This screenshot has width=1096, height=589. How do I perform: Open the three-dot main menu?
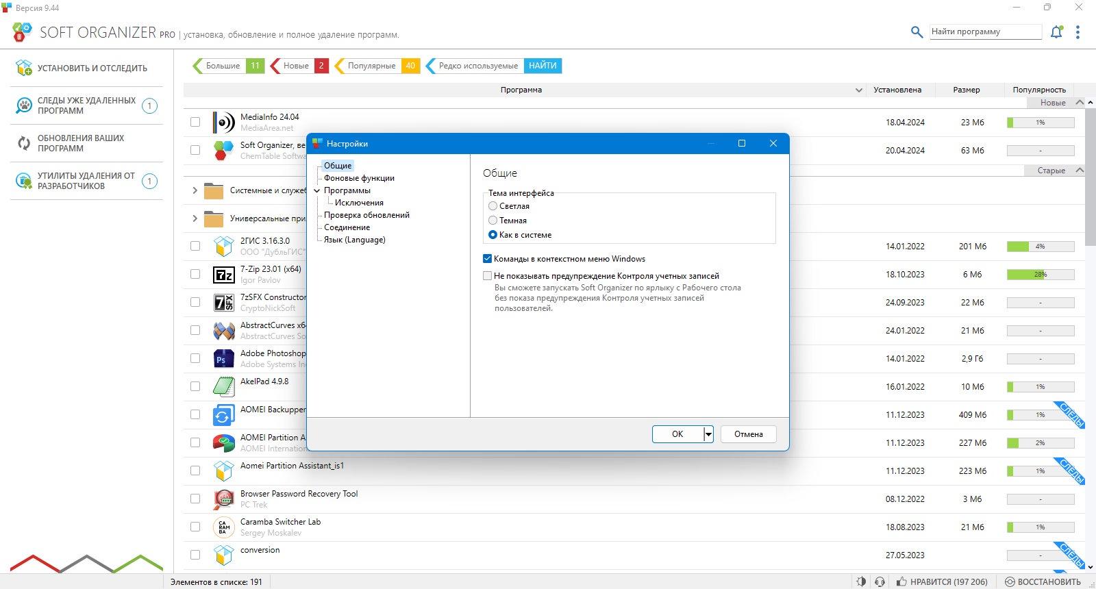click(x=1078, y=32)
